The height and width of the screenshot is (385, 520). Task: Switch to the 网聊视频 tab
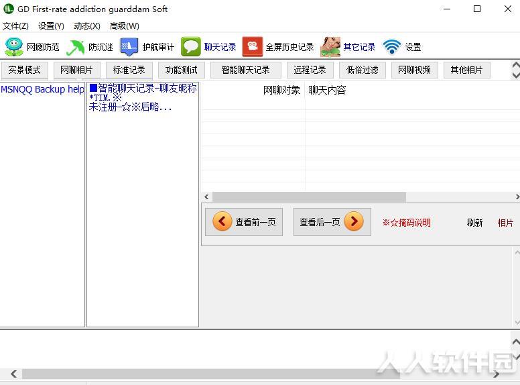pyautogui.click(x=415, y=70)
